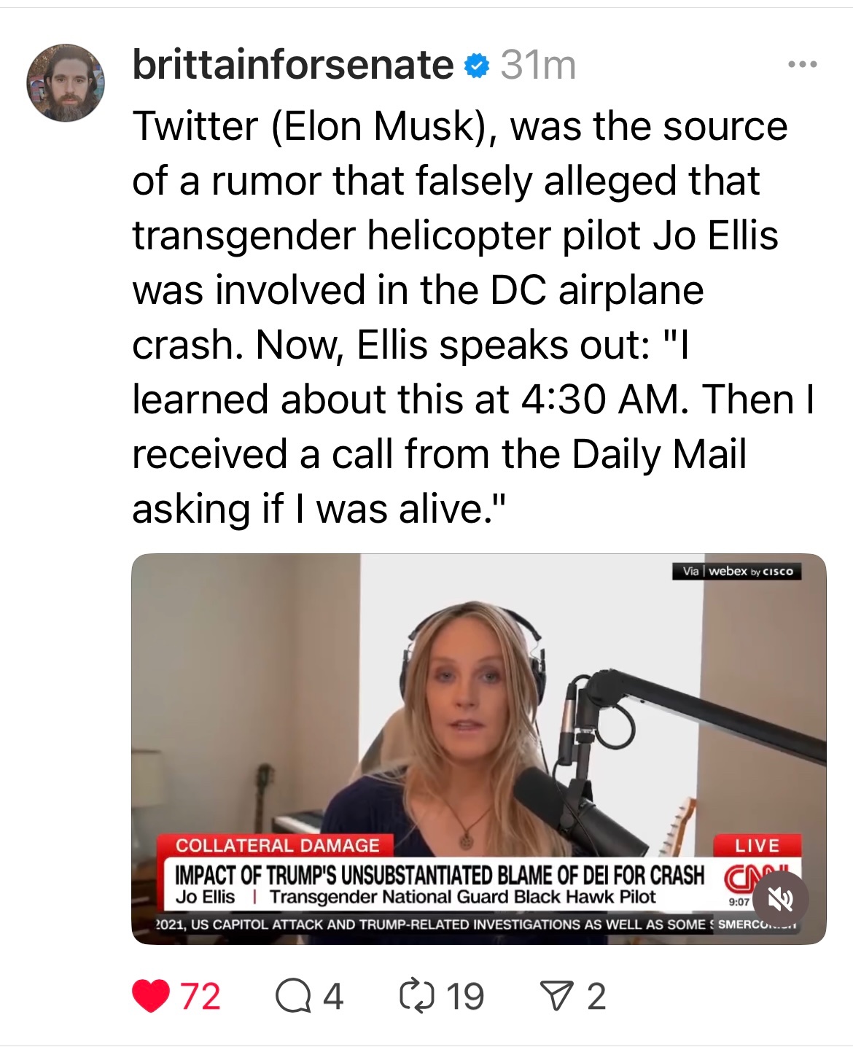
Task: View the 72 likes count
Action: coord(200,996)
